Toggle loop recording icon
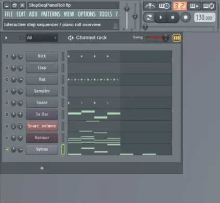The width and height of the screenshot is (220, 203). (209, 6)
